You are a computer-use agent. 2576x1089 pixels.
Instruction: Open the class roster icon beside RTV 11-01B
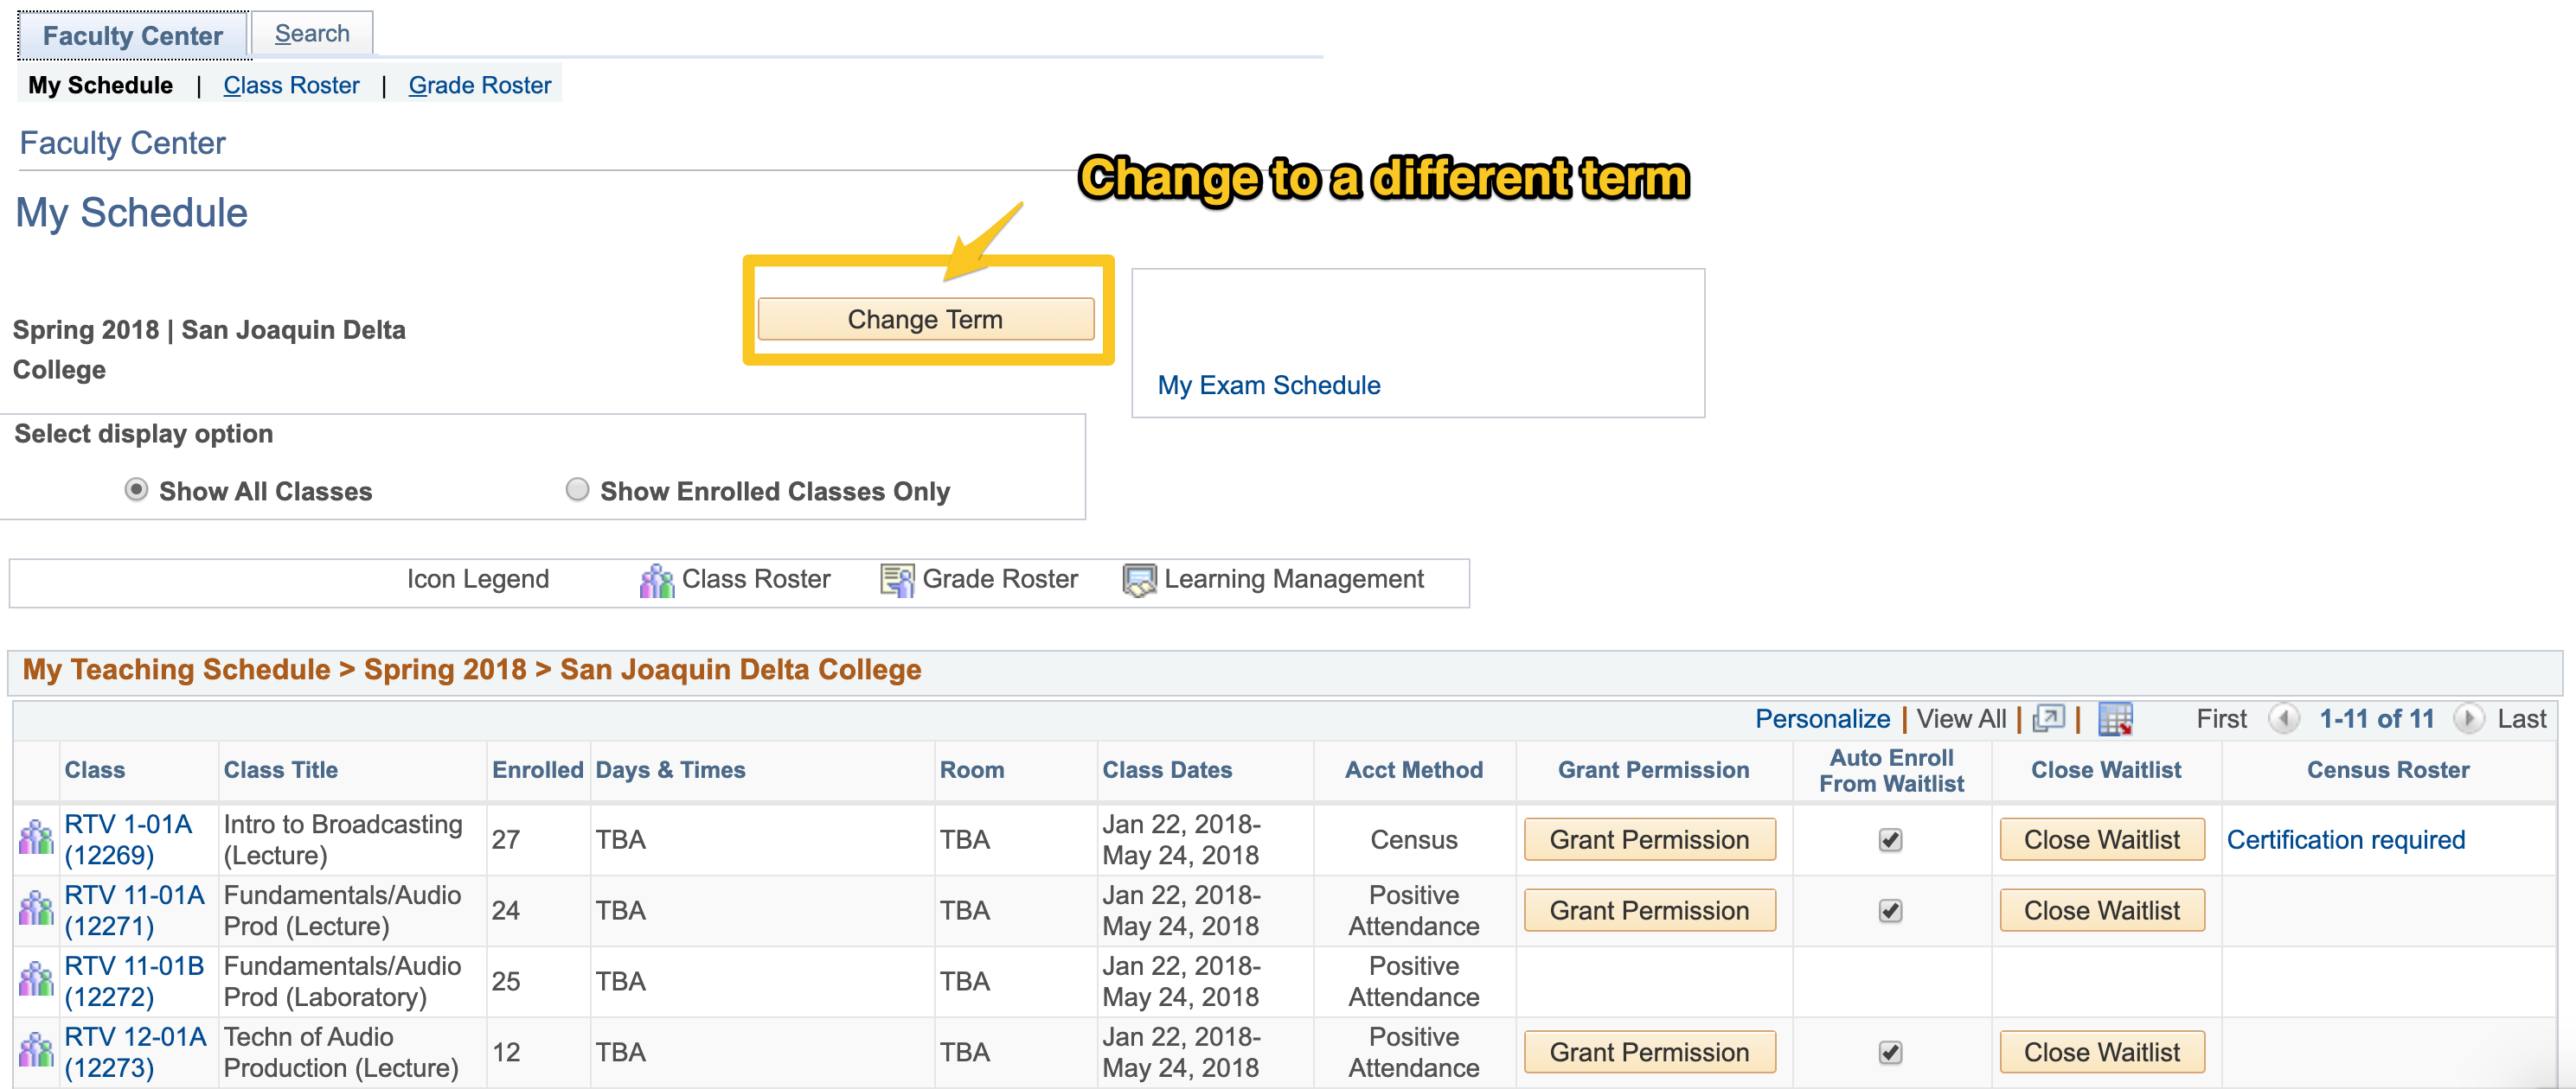(x=35, y=981)
